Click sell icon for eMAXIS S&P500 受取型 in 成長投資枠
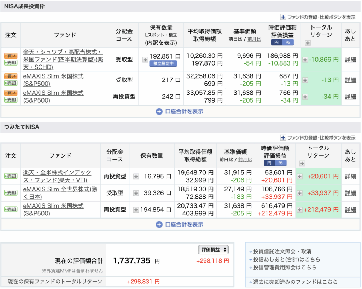Viewport: 362px width, 289px height. [x=11, y=83]
